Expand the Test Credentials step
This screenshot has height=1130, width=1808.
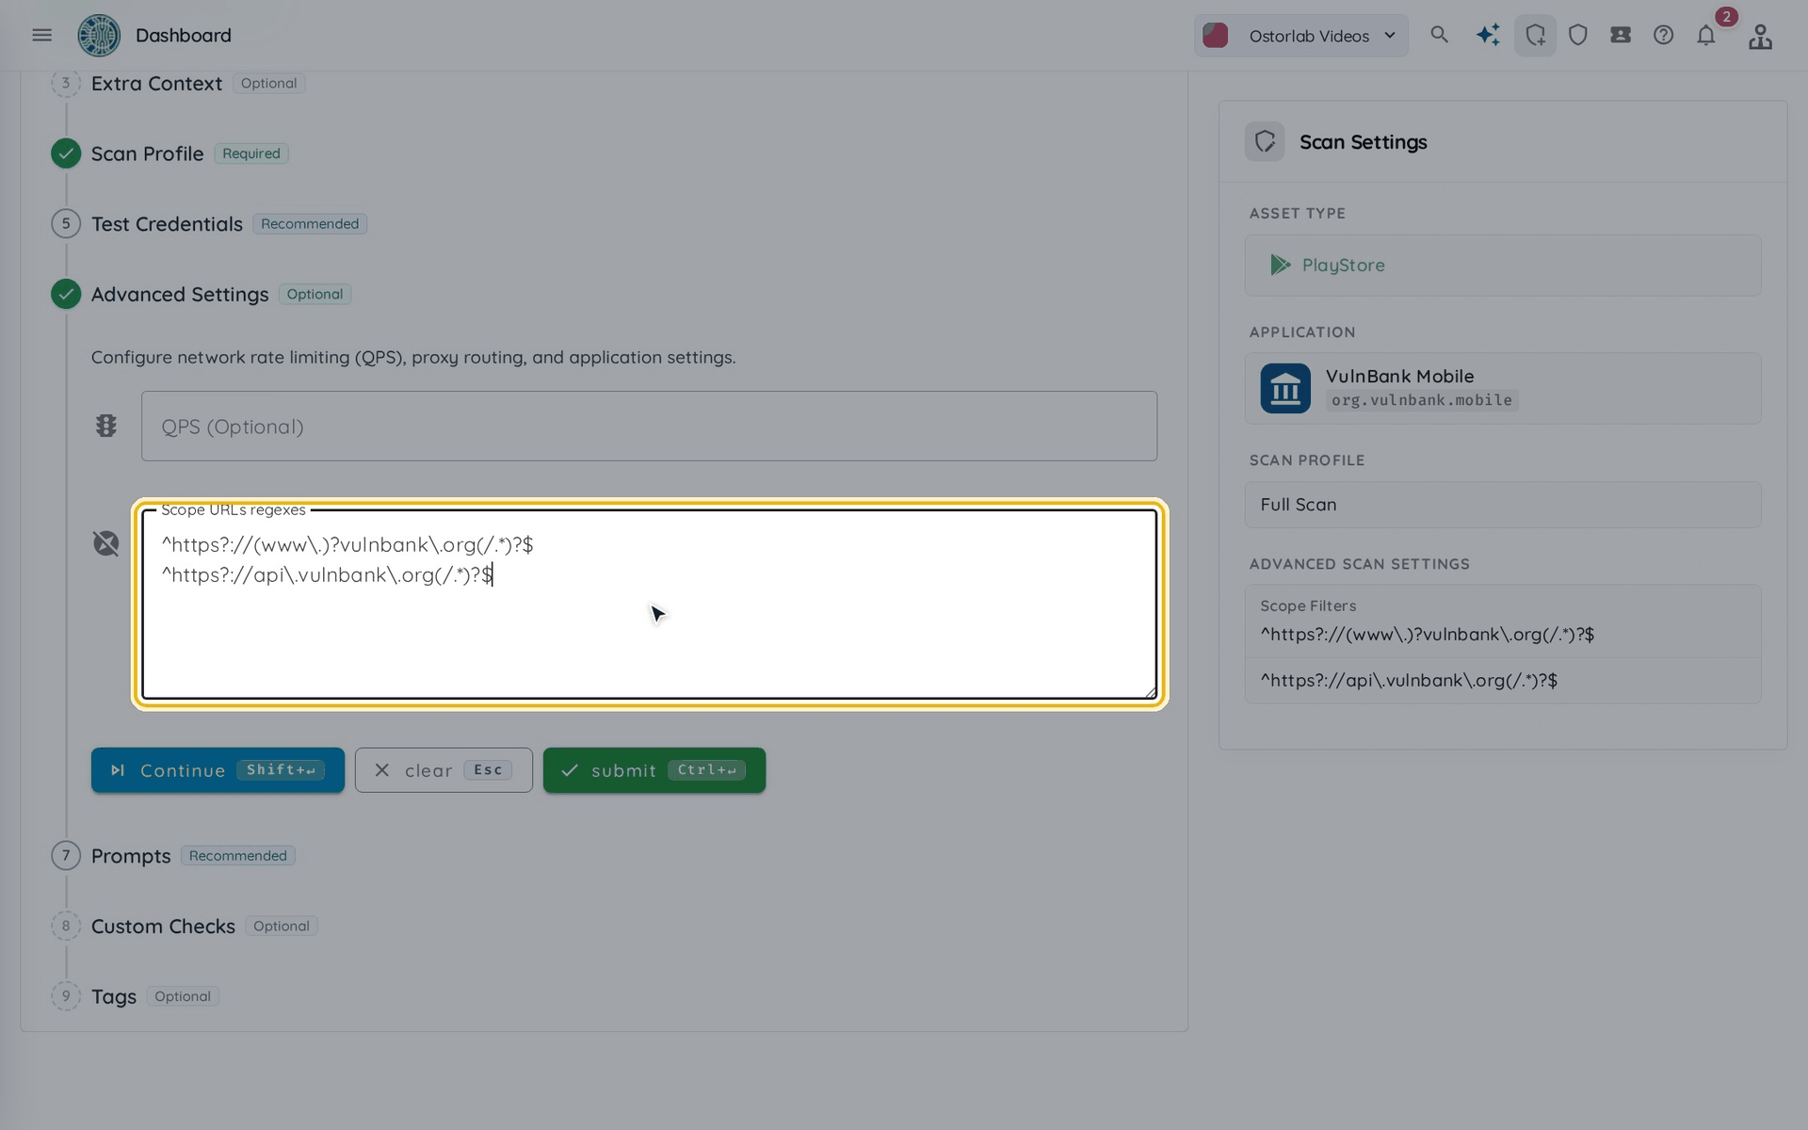tap(167, 224)
